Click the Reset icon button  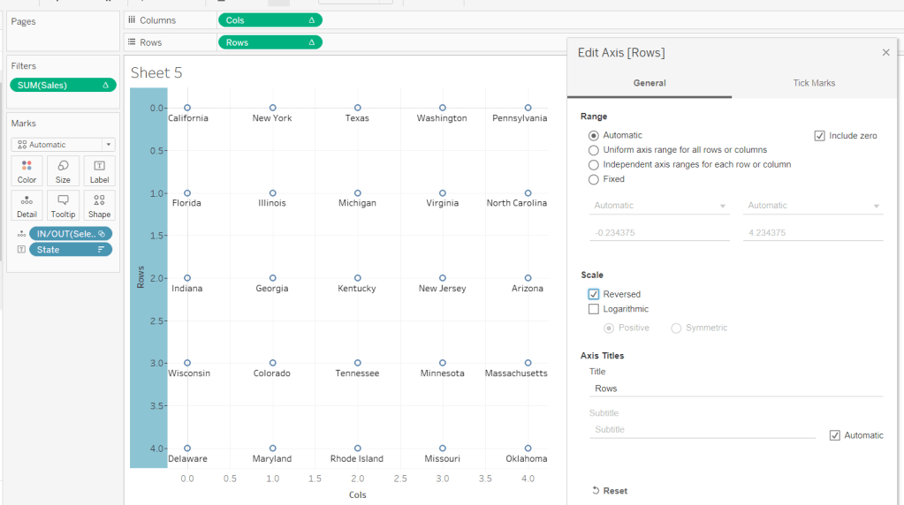[596, 490]
